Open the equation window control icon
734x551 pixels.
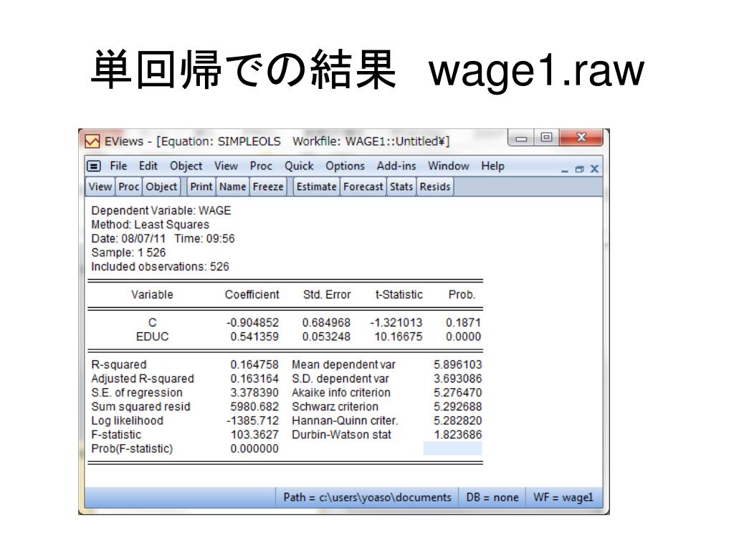coord(94,166)
